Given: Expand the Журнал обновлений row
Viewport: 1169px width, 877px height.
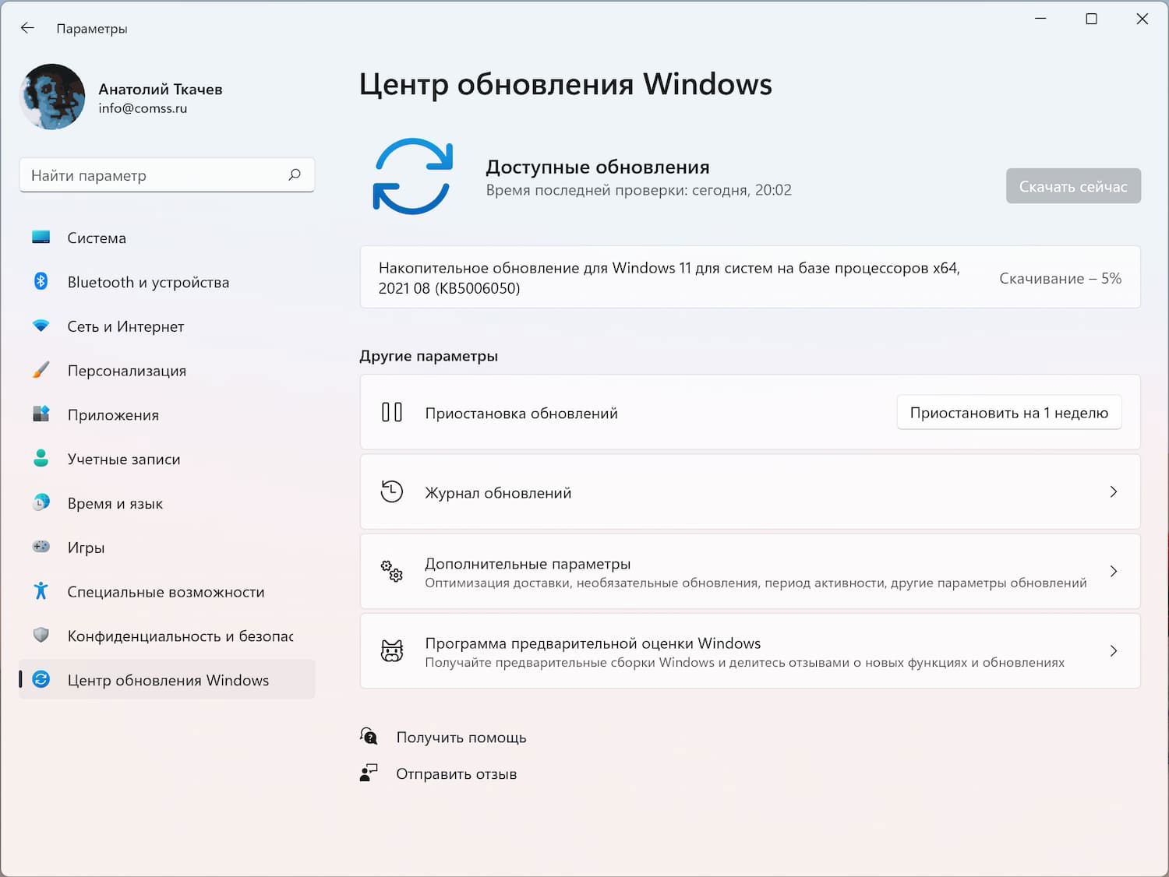Looking at the screenshot, I should tap(1113, 491).
